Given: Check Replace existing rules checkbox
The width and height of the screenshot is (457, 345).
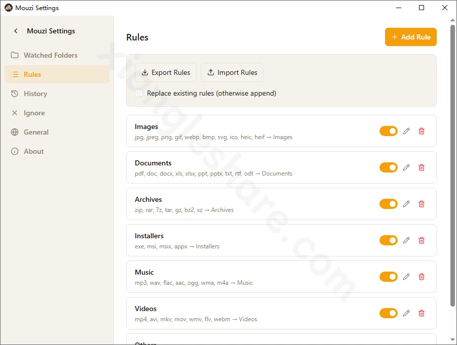Looking at the screenshot, I should click(x=139, y=93).
